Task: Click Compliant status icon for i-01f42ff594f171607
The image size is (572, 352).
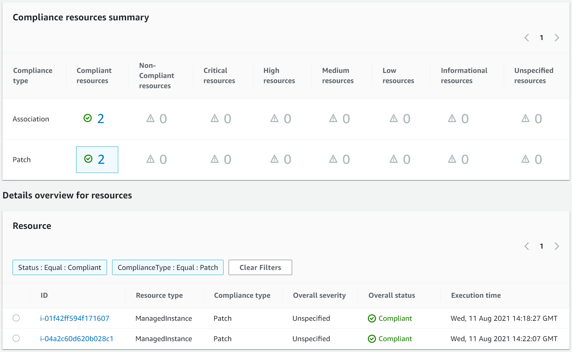Action: [x=372, y=318]
